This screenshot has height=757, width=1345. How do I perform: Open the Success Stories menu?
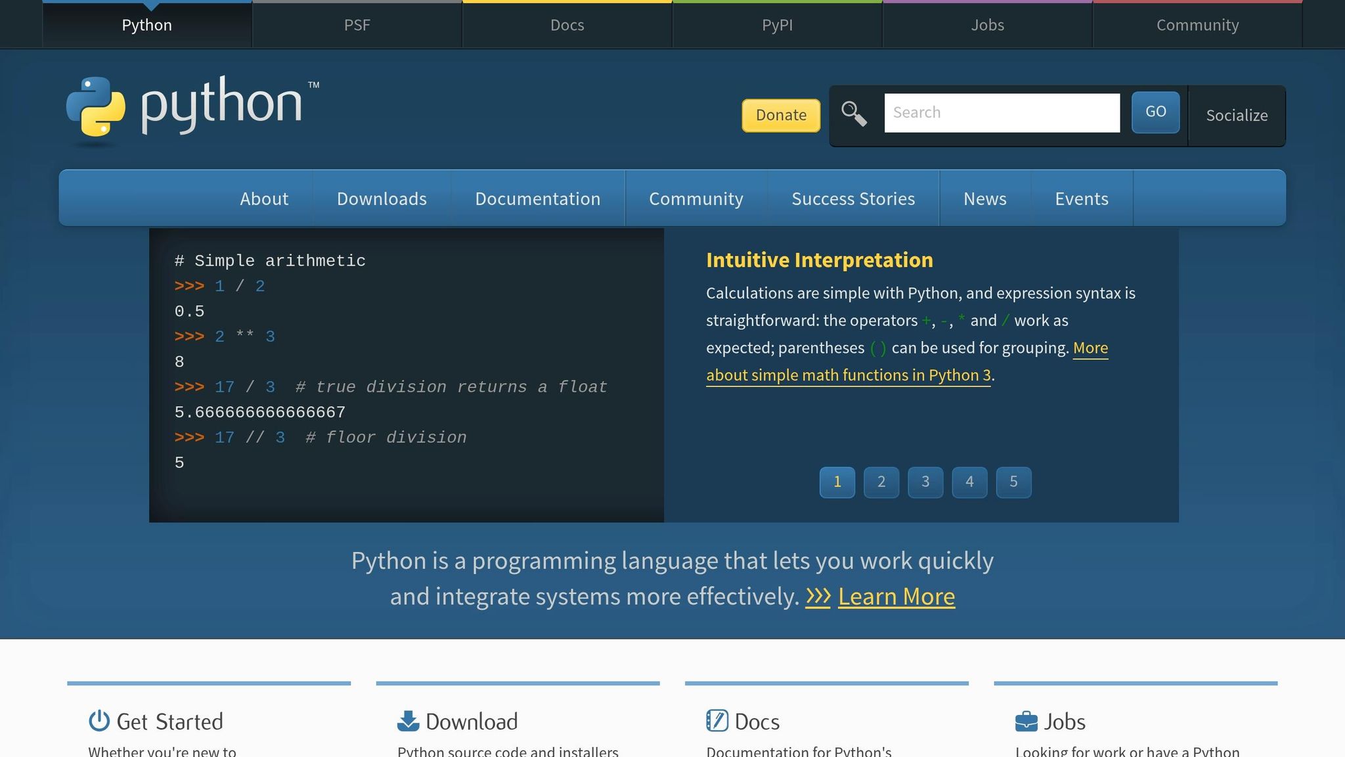pos(853,198)
